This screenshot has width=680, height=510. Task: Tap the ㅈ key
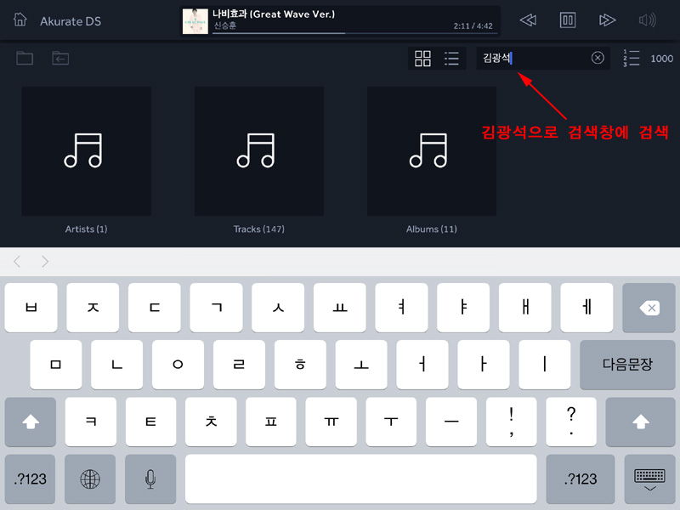coord(93,308)
